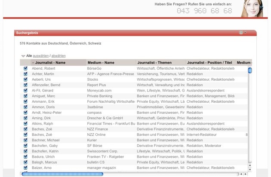Click the sort arrow in Journalist - Name header
271x177 pixels.
pyautogui.click(x=33, y=63)
